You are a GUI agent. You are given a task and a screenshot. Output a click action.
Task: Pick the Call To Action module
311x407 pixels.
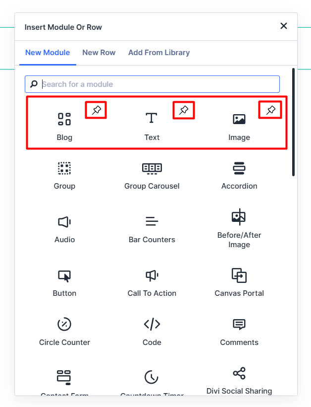click(152, 282)
